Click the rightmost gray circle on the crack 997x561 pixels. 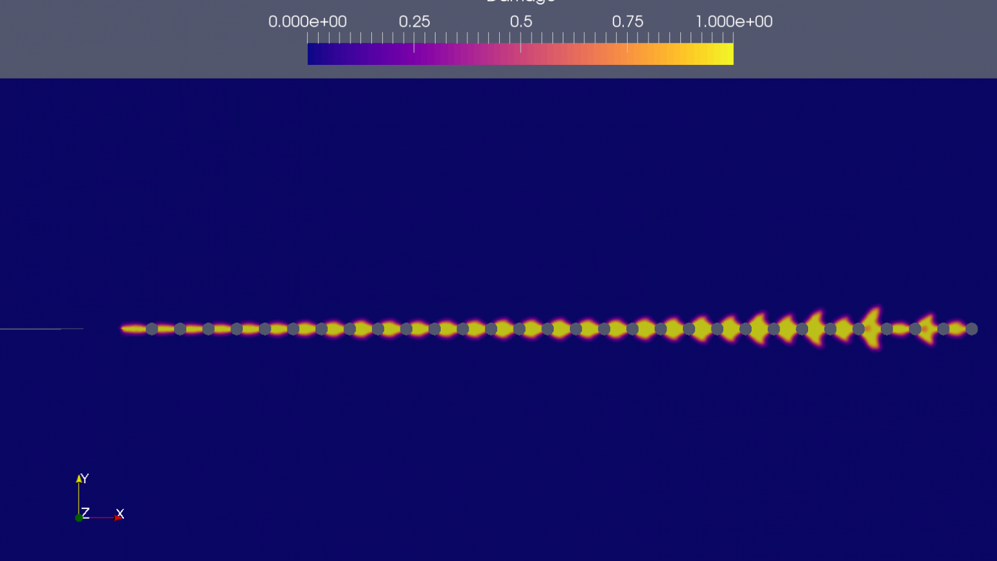(972, 329)
